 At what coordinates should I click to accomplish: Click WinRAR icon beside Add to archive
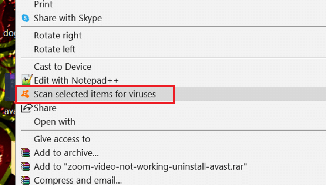pos(26,152)
